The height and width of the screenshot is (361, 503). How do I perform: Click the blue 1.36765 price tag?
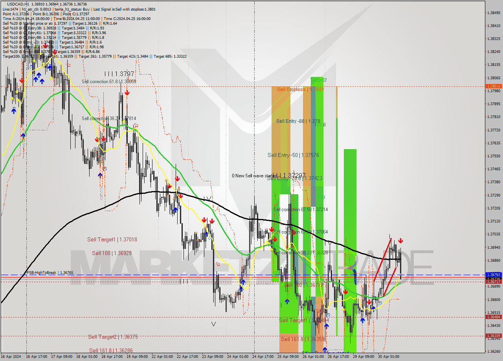tap(494, 275)
